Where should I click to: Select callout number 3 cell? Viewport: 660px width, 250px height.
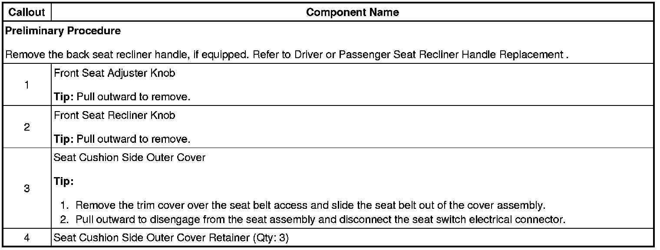27,189
